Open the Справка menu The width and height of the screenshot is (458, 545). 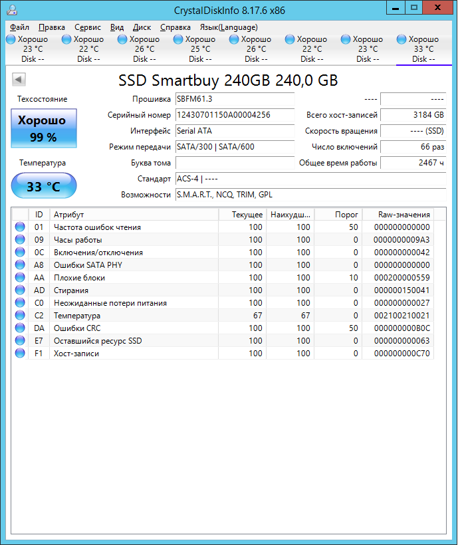[x=175, y=27]
